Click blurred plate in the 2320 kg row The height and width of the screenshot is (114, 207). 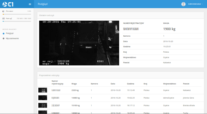pyautogui.click(x=56, y=90)
